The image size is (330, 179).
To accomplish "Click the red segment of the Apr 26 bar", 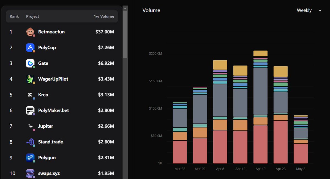I will 280,142.
